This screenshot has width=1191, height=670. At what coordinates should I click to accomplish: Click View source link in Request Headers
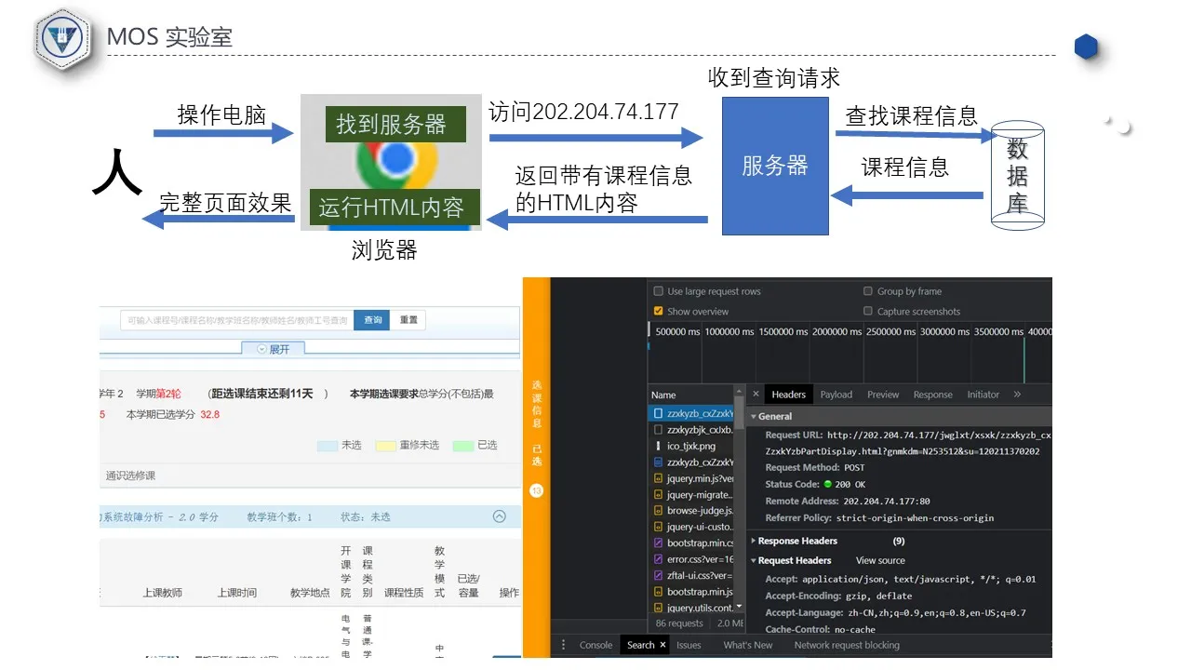880,560
